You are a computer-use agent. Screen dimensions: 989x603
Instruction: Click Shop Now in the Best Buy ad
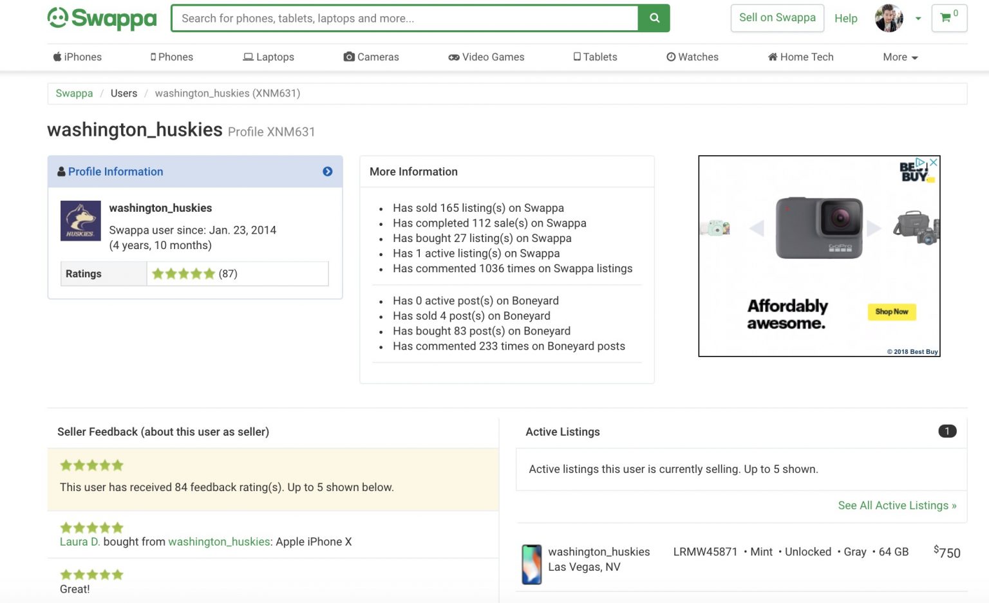[x=892, y=311]
